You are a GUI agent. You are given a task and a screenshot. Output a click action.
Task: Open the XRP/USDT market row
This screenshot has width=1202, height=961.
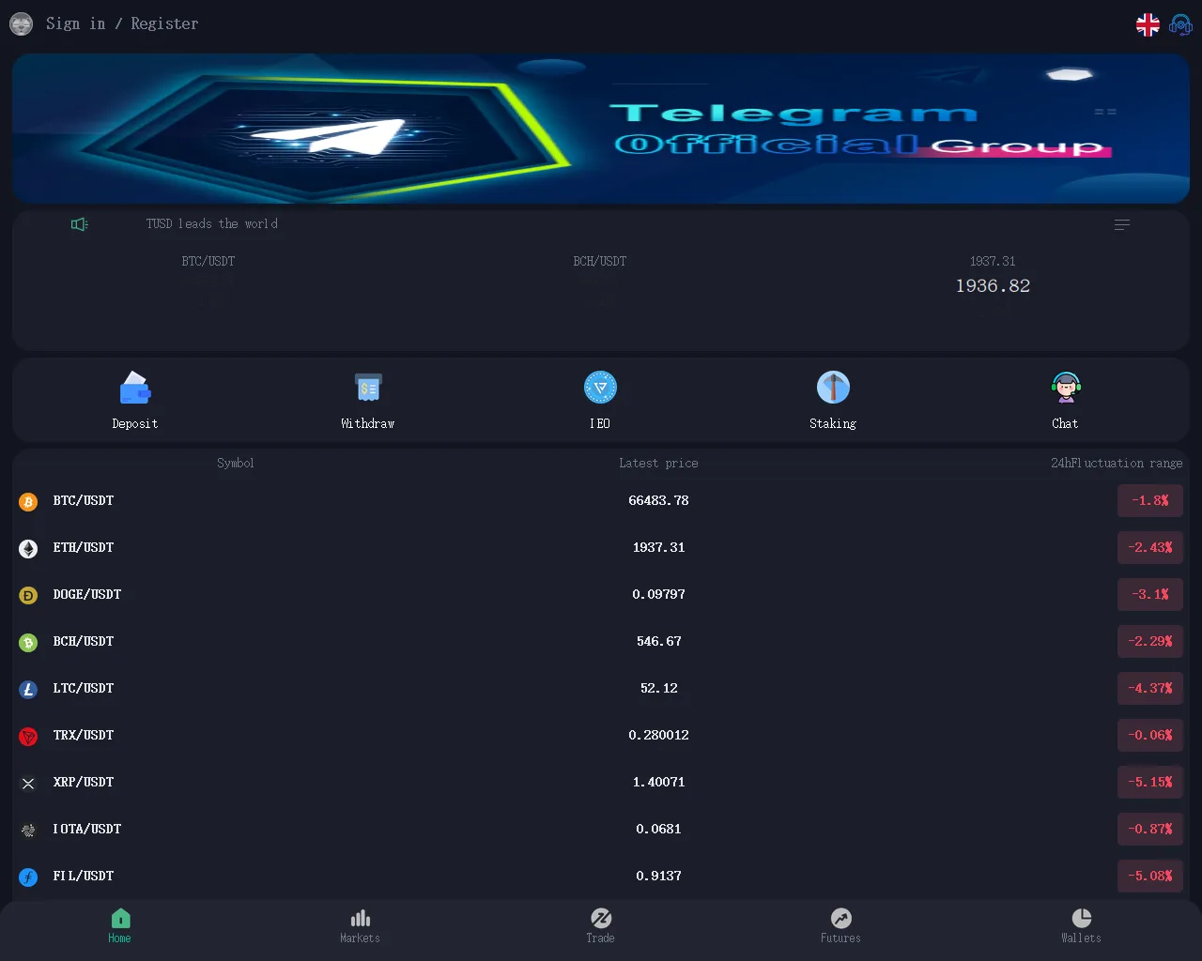click(601, 783)
